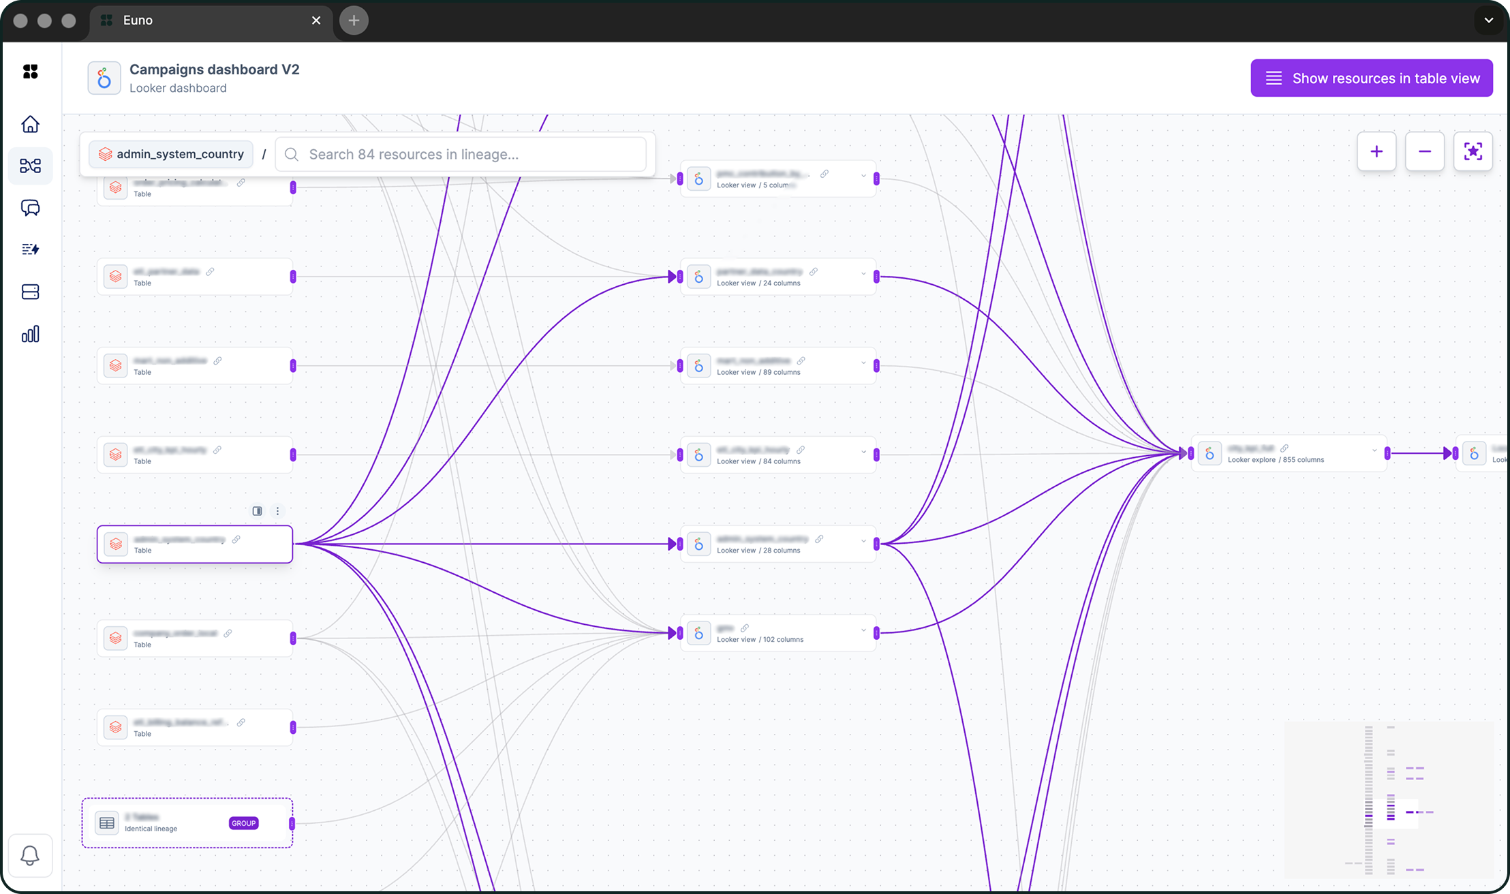Image resolution: width=1510 pixels, height=894 pixels.
Task: Zoom out with the minus button
Action: point(1424,151)
